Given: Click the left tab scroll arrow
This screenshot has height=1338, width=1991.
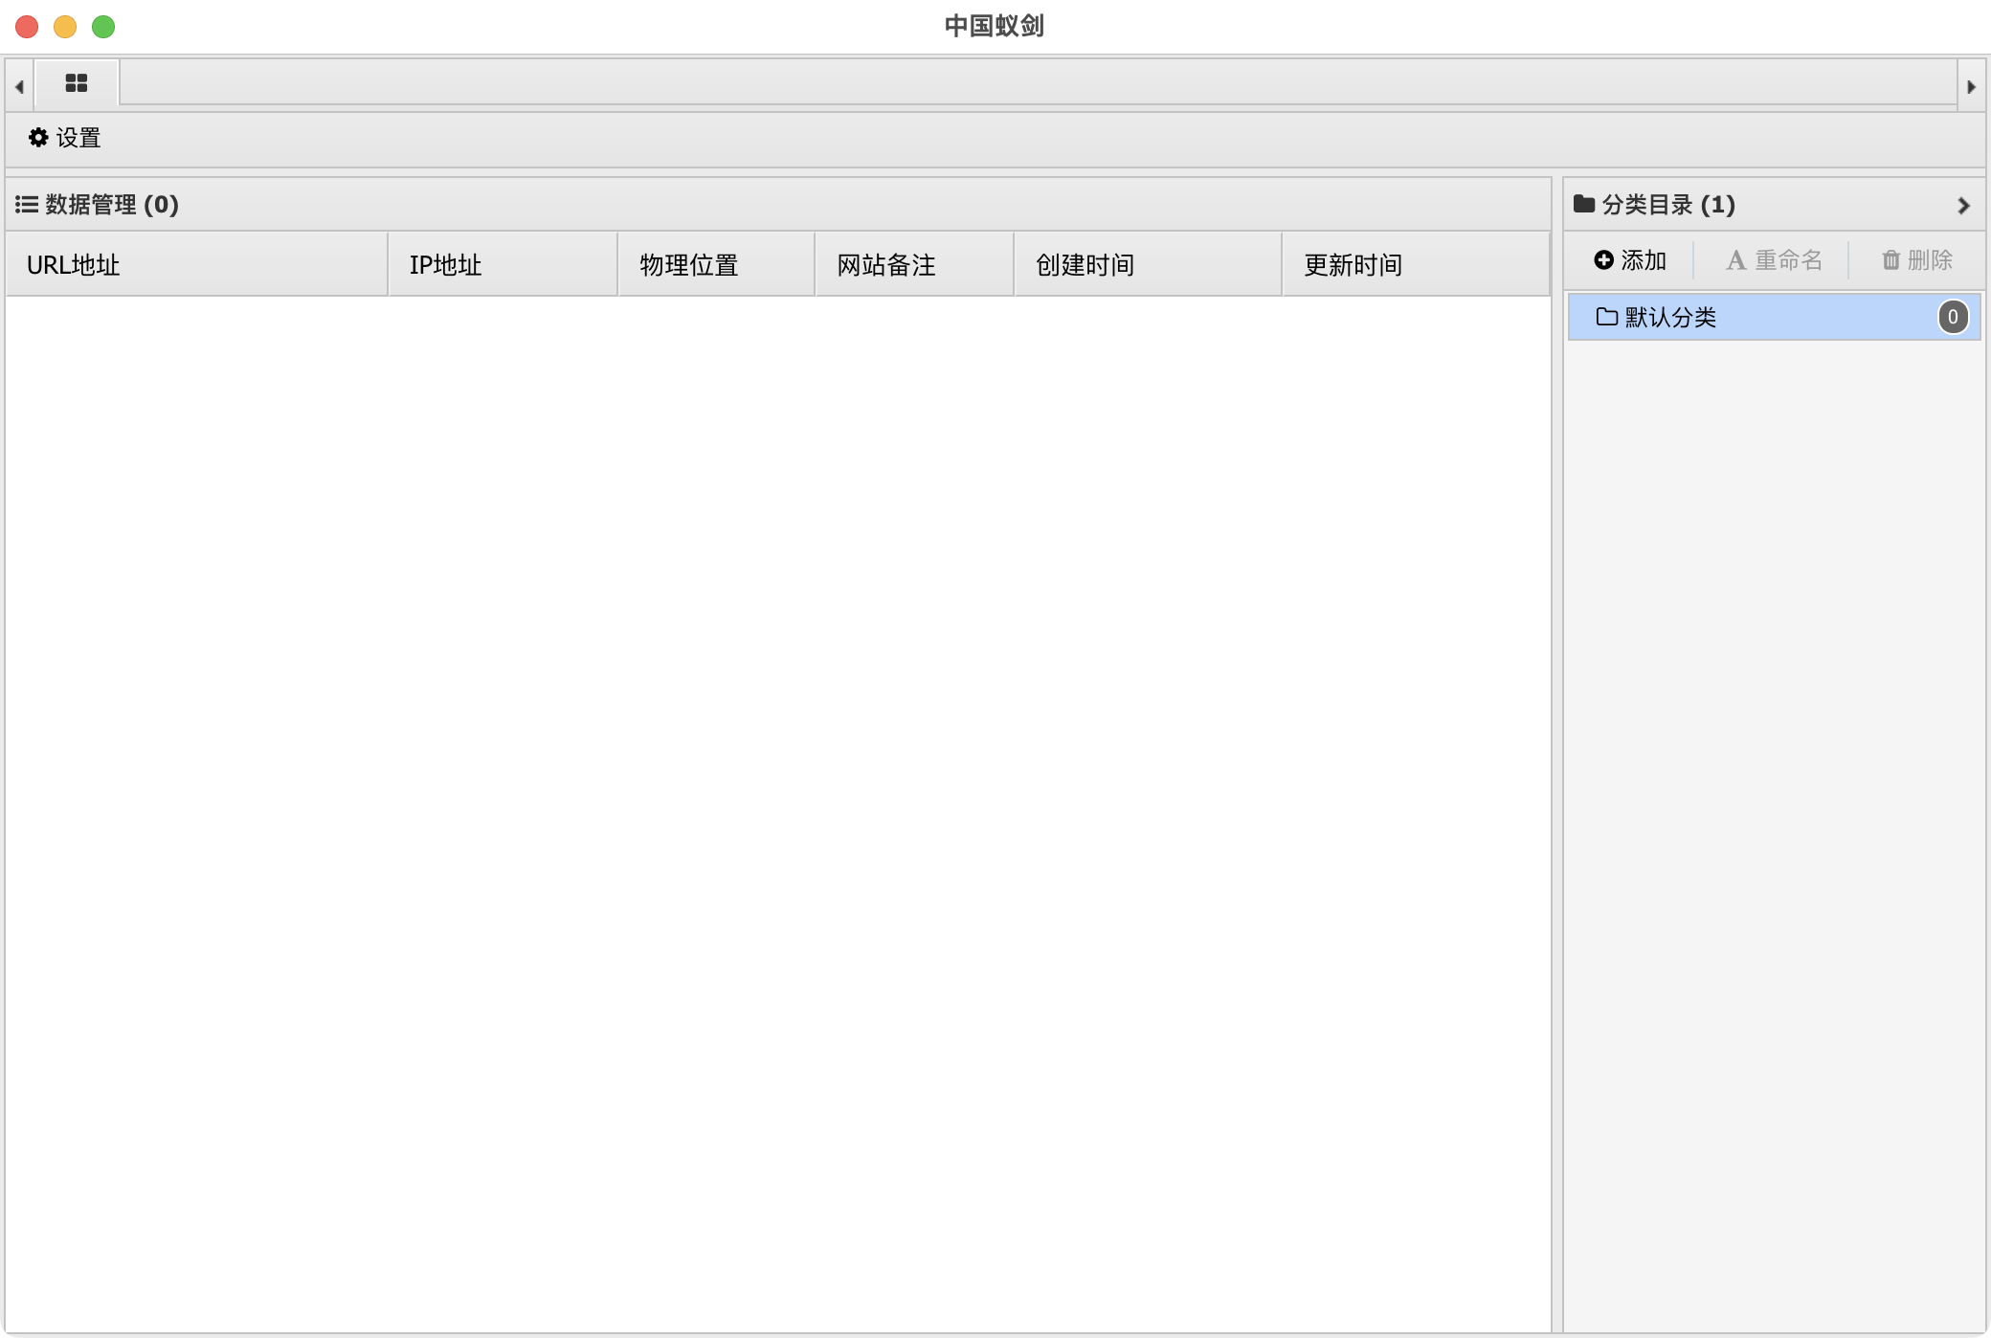Looking at the screenshot, I should (x=19, y=86).
